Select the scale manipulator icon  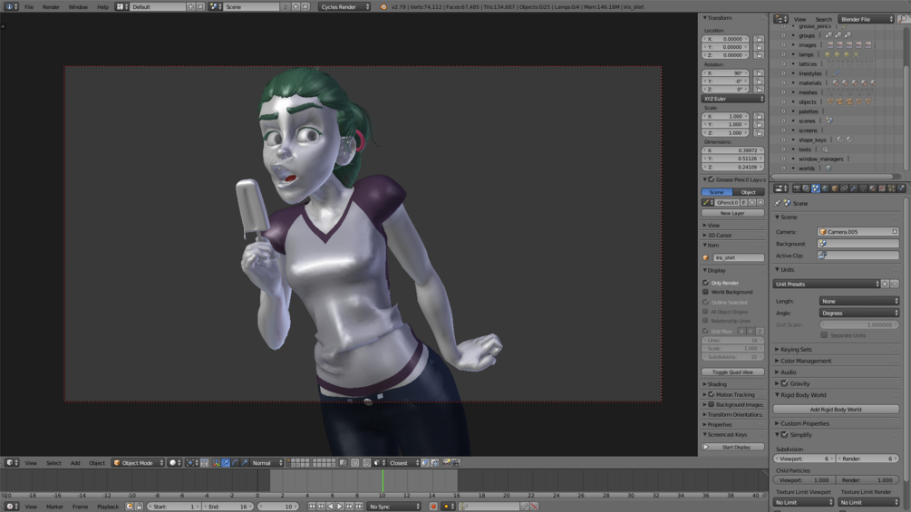point(245,463)
